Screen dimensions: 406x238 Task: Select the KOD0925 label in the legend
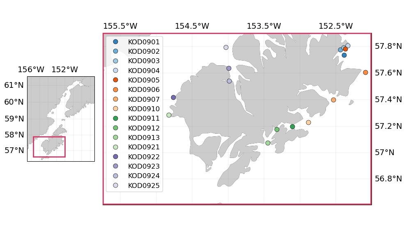point(144,185)
